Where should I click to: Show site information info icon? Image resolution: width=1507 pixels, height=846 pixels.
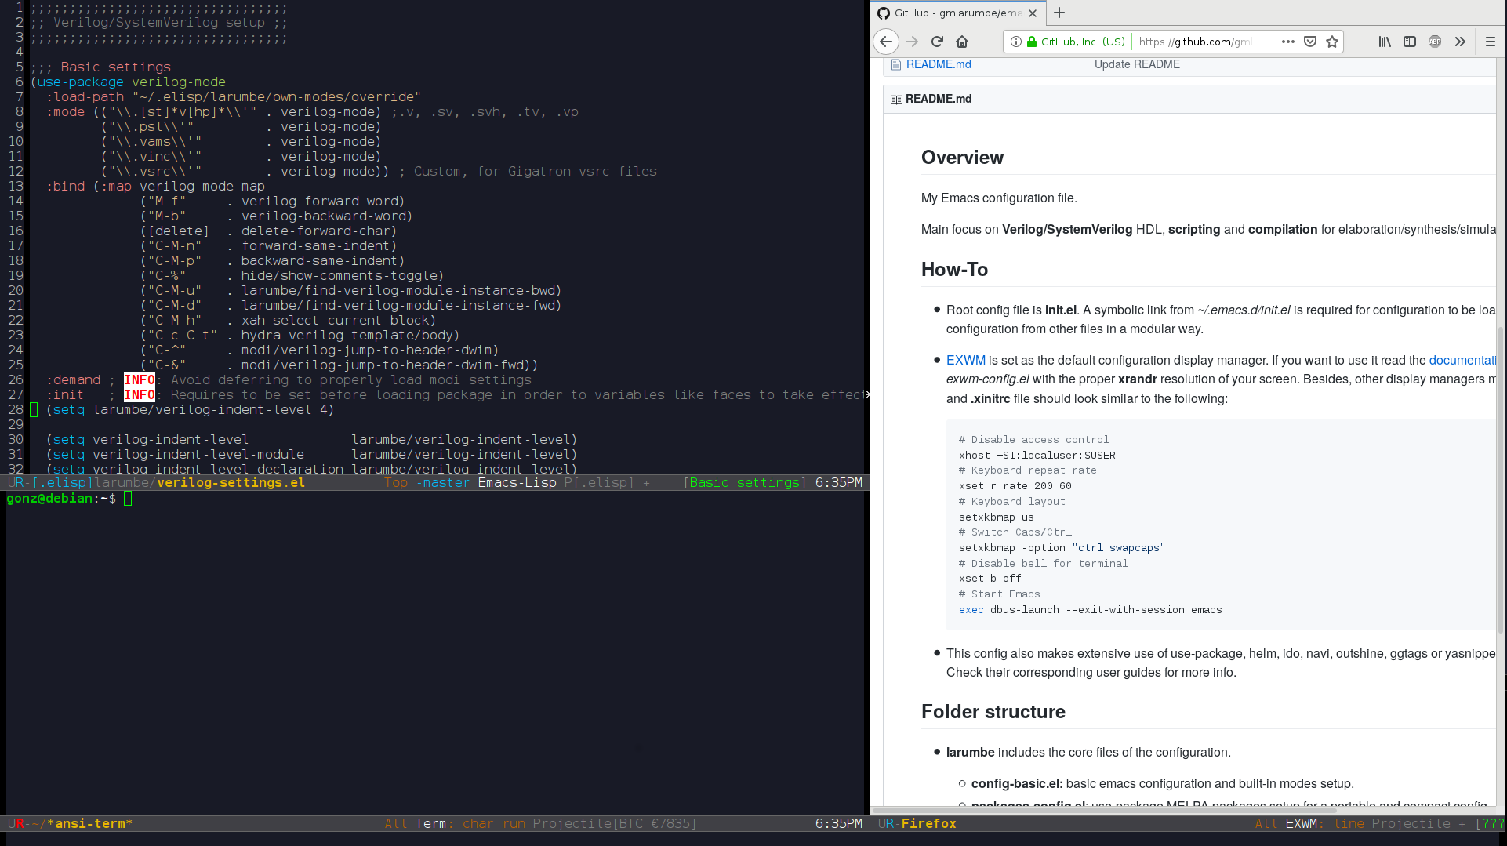tap(1015, 42)
